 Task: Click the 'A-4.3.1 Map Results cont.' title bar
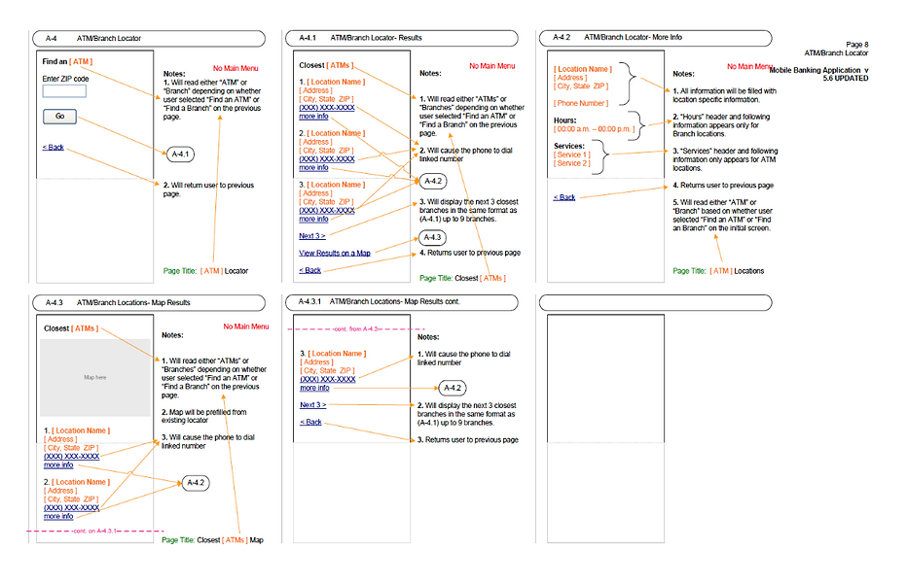point(402,302)
